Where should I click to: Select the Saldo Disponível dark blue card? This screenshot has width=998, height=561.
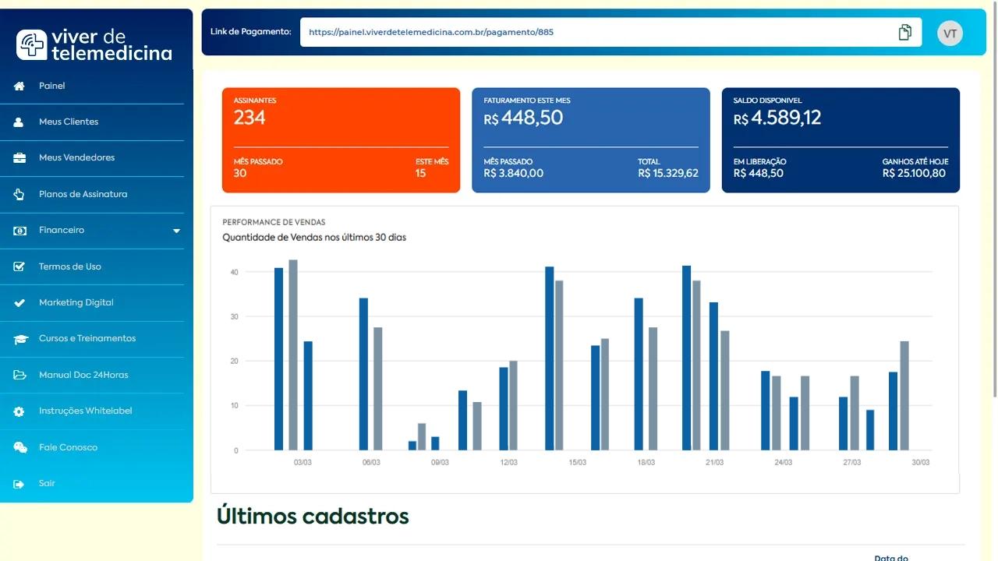[841, 139]
